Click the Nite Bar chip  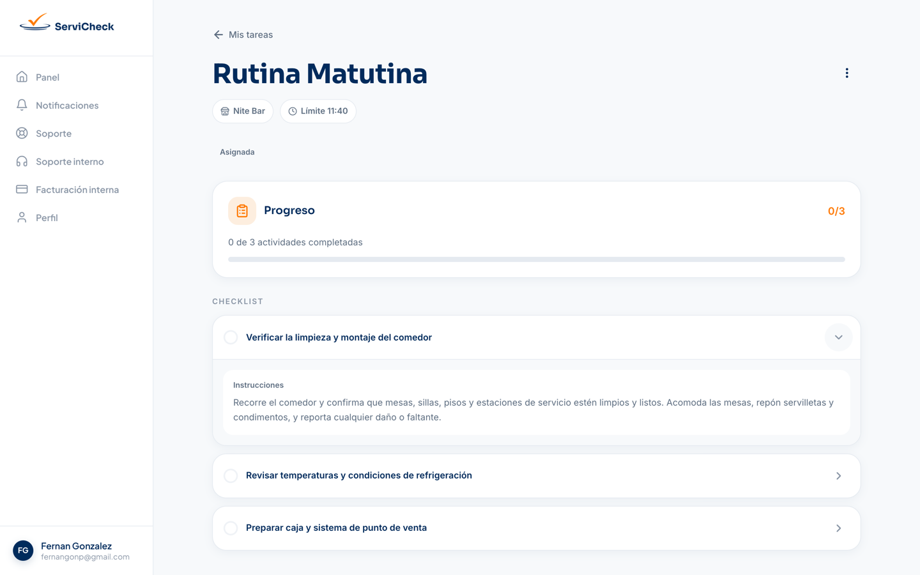click(x=243, y=111)
